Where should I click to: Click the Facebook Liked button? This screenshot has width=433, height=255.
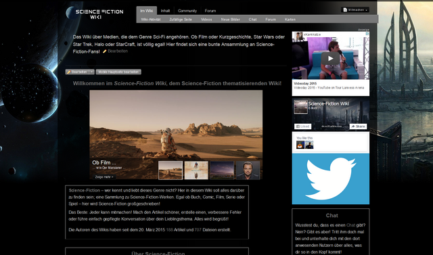[302, 126]
